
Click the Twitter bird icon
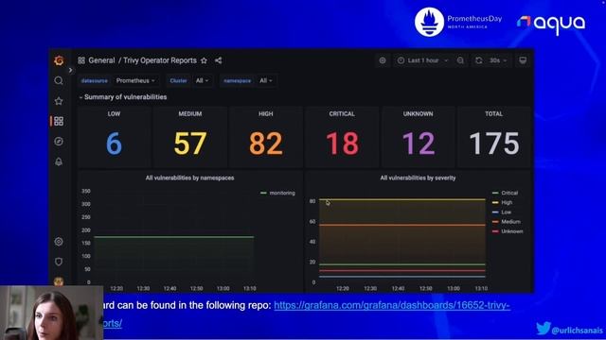coord(543,329)
